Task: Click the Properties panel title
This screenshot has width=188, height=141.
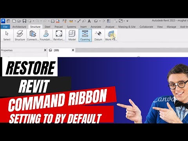Action: (x=7, y=50)
